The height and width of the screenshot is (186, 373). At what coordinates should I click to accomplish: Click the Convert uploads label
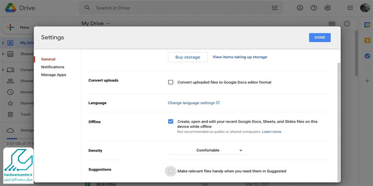click(x=103, y=80)
